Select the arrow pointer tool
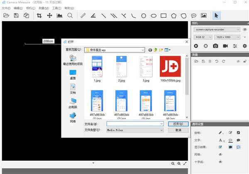The width and height of the screenshot is (249, 174). pyautogui.click(x=216, y=16)
